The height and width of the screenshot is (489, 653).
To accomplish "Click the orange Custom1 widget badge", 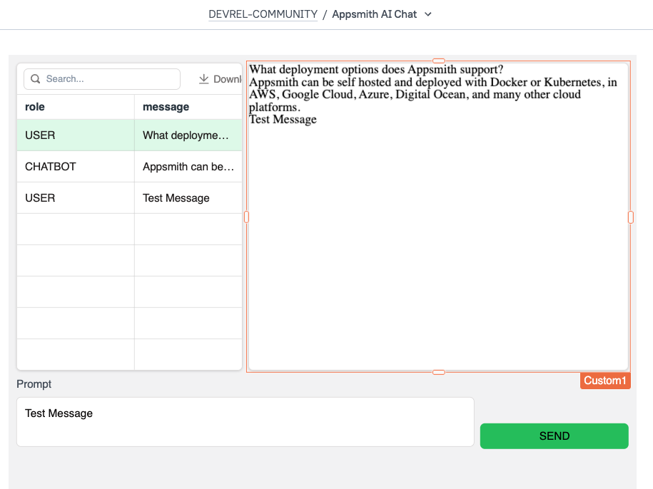I will (604, 380).
